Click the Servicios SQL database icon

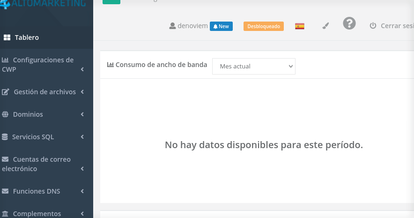[5, 137]
